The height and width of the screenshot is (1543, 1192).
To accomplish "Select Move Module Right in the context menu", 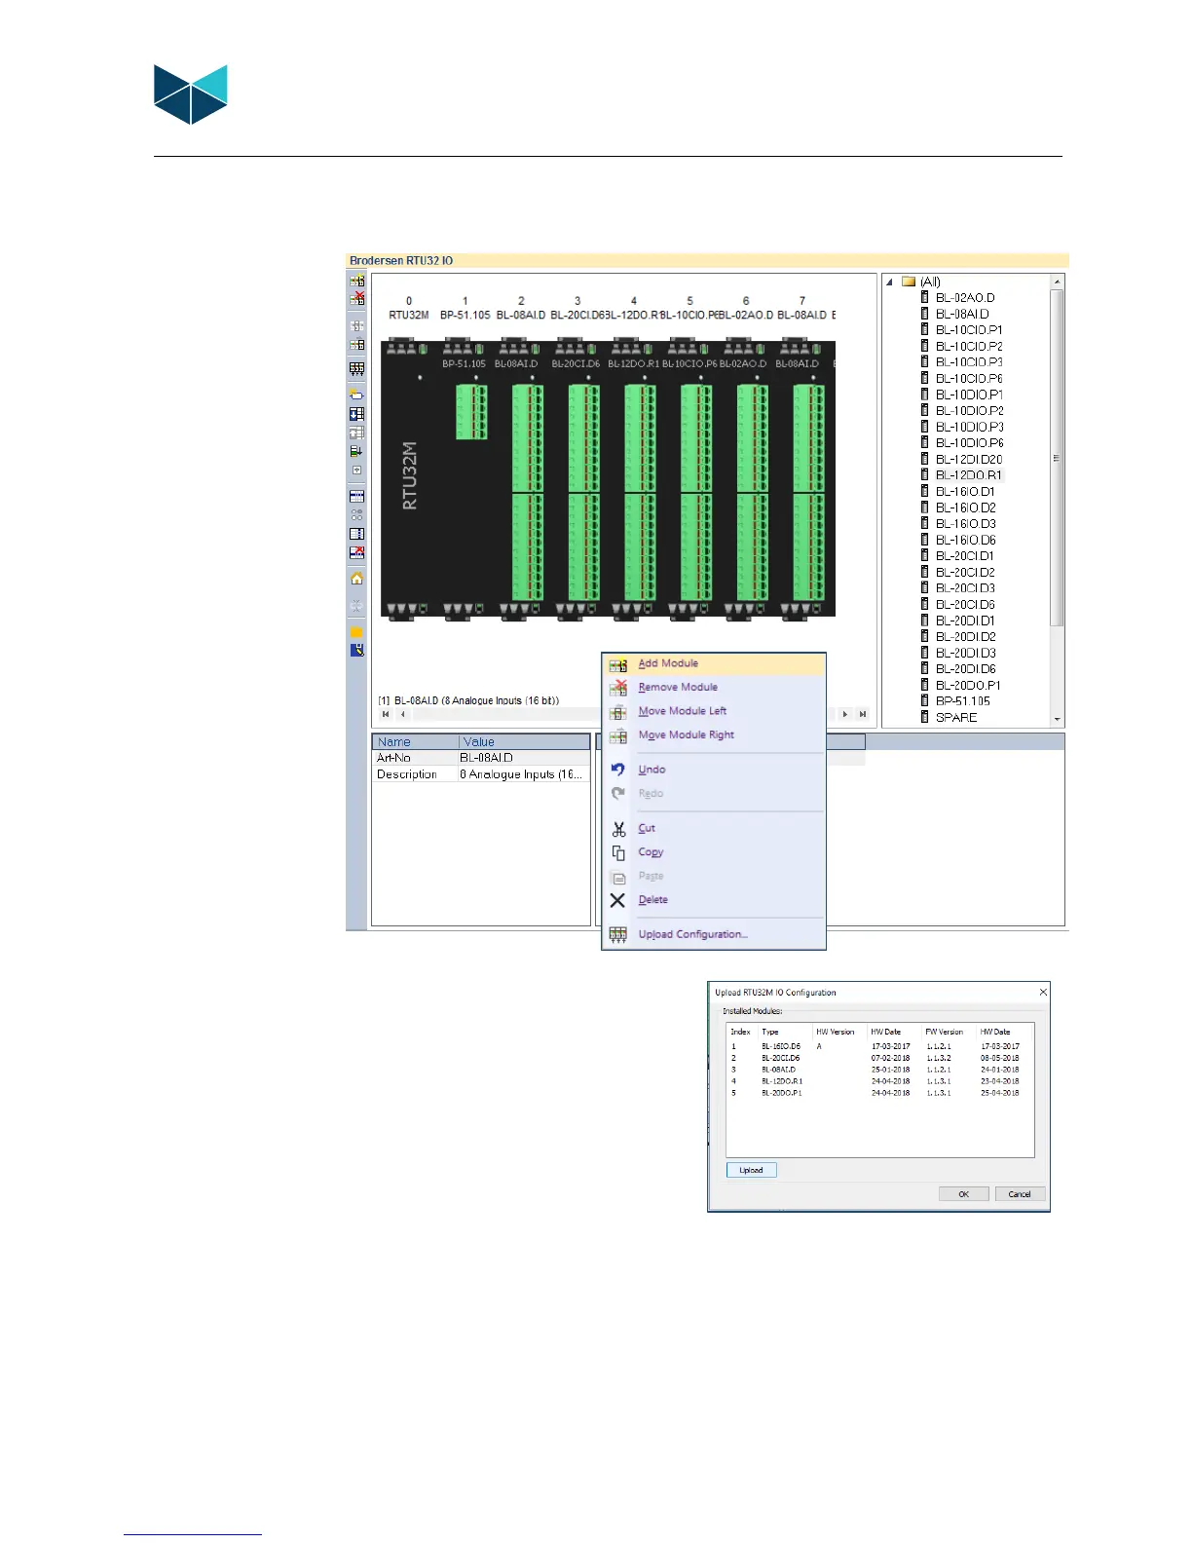I will click(714, 735).
